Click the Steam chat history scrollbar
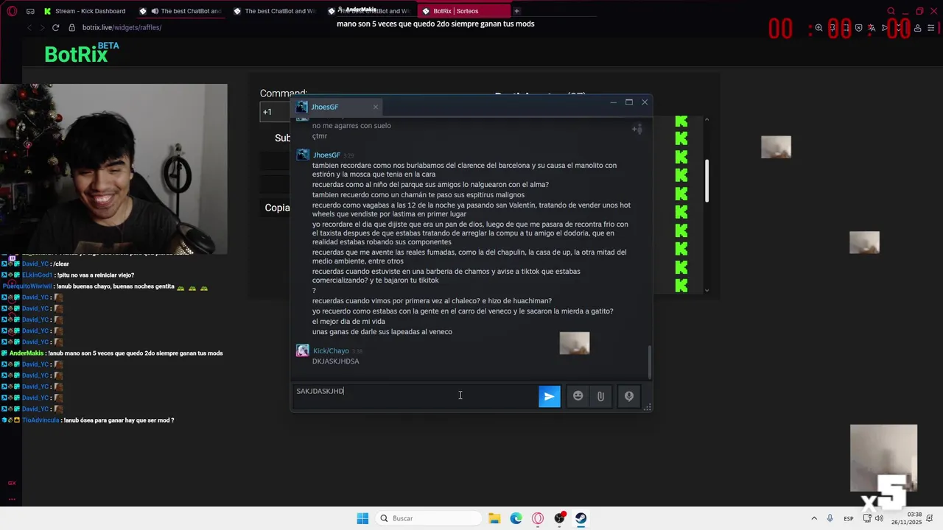Image resolution: width=943 pixels, height=530 pixels. (649, 361)
